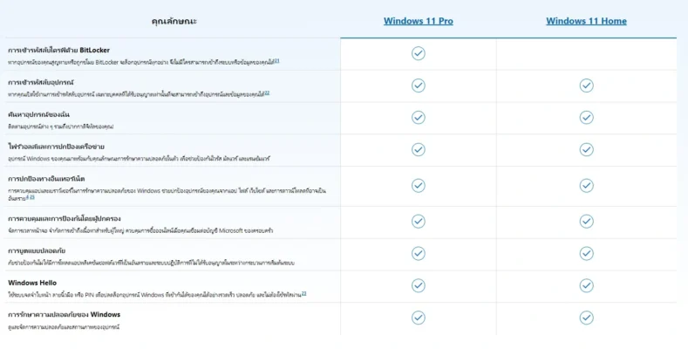Click the Home checkmark for ไฟร์วอลล์ row
This screenshot has width=688, height=349.
coord(586,150)
